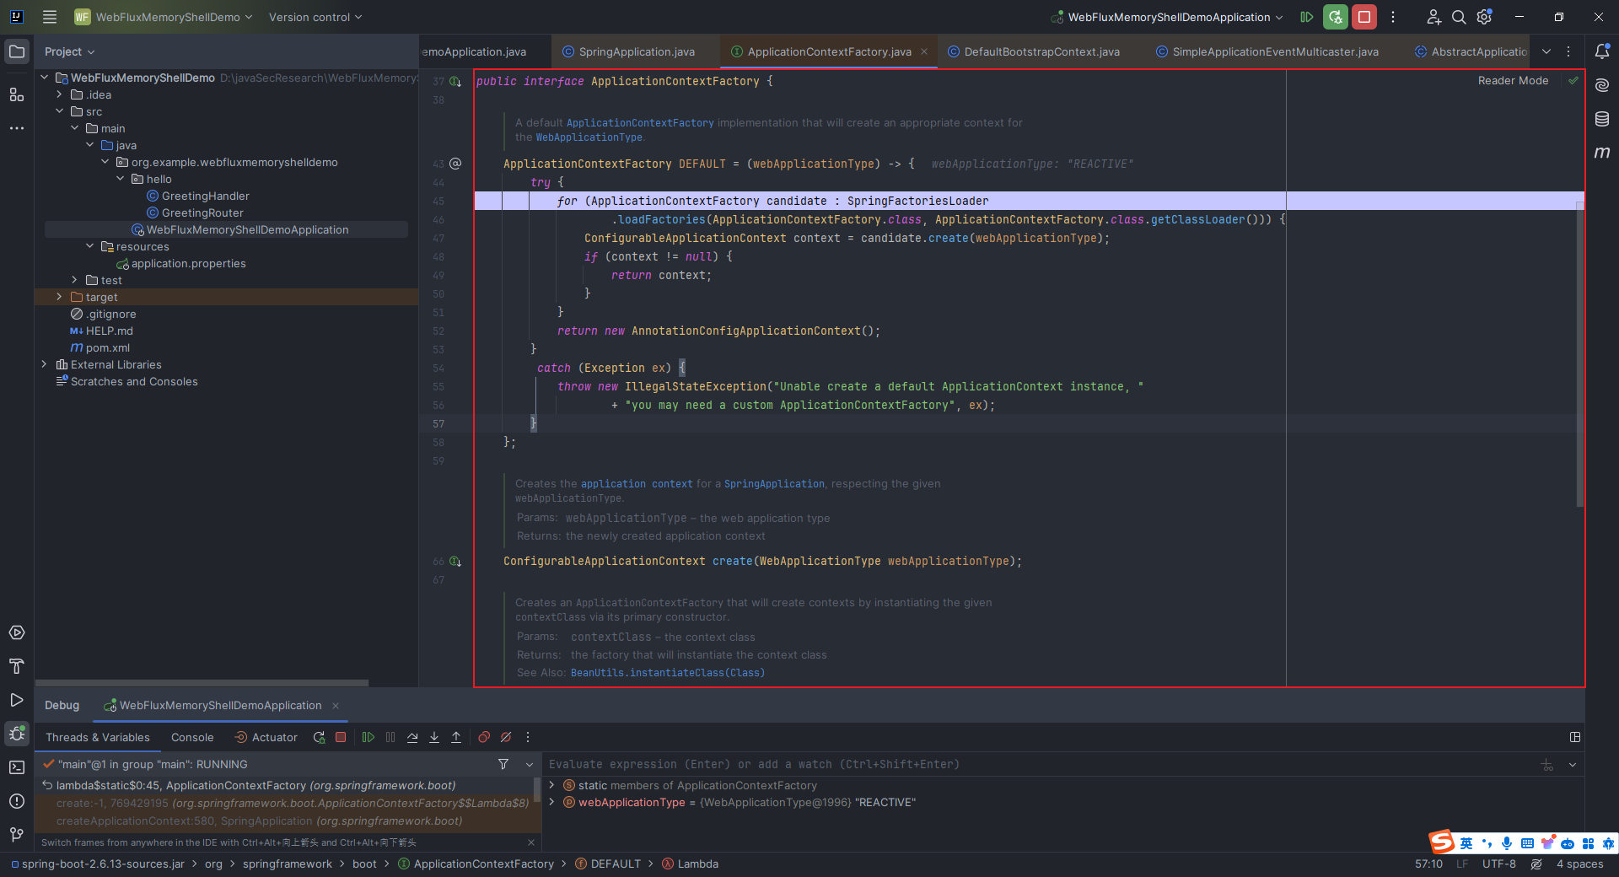
Task: Expand the target folder node
Action: coord(59,297)
